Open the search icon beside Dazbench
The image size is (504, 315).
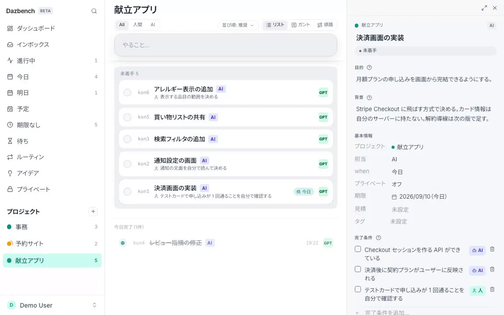(94, 11)
